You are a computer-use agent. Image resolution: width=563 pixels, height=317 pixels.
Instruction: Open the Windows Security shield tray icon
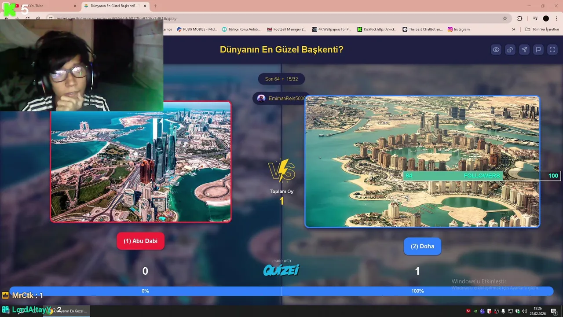tap(517, 311)
